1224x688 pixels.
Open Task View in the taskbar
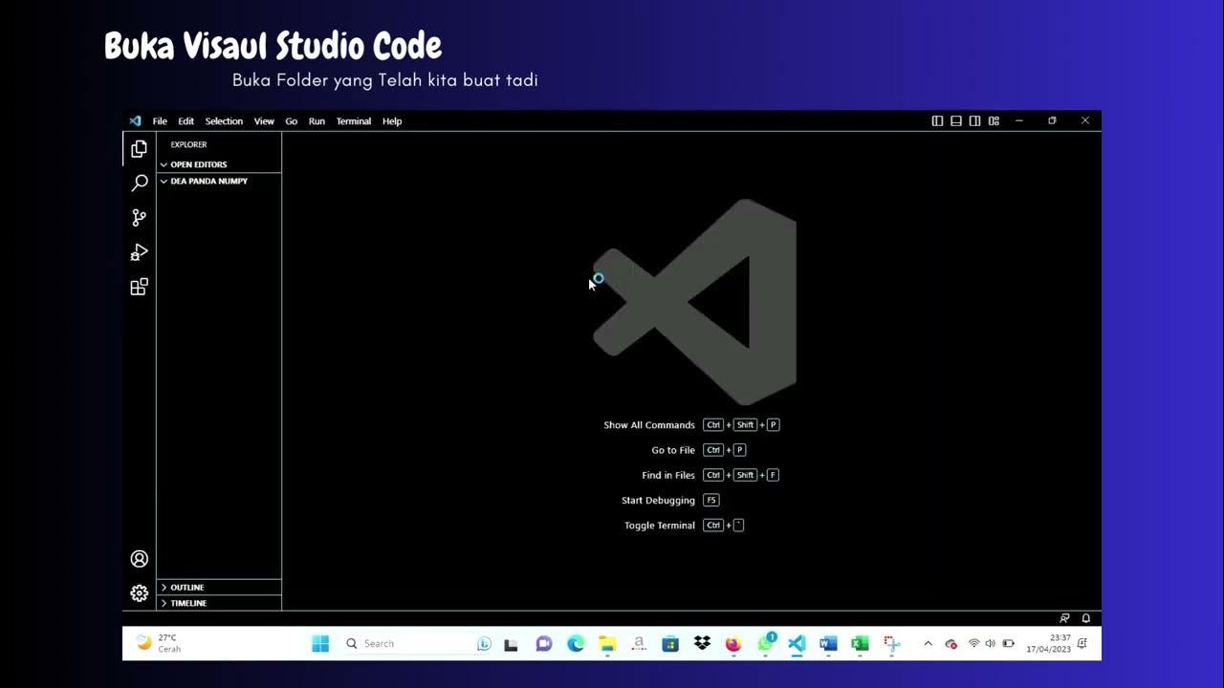click(x=512, y=644)
